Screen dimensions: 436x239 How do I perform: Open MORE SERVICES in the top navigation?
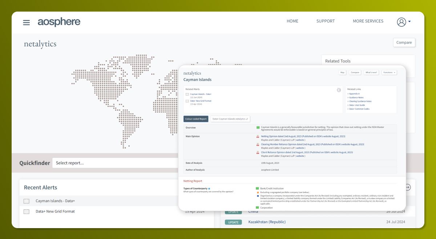point(368,21)
